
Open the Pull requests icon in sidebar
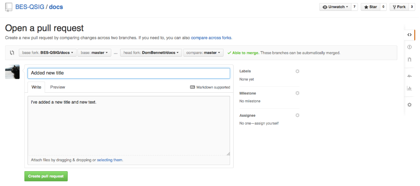pyautogui.click(x=409, y=59)
